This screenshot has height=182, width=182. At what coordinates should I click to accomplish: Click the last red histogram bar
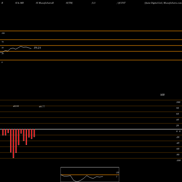(x=34, y=133)
